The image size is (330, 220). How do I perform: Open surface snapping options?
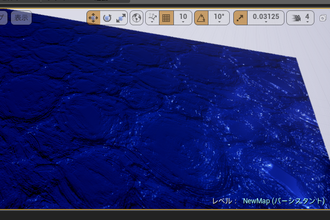point(153,18)
